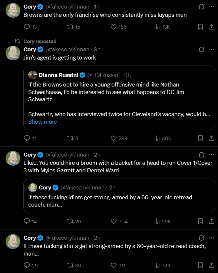Open more options on the 9h tweet
The image size is (218, 273).
click(211, 49)
